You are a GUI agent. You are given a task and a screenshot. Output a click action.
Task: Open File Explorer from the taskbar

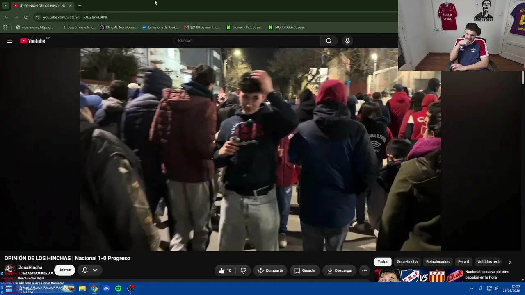(x=82, y=288)
